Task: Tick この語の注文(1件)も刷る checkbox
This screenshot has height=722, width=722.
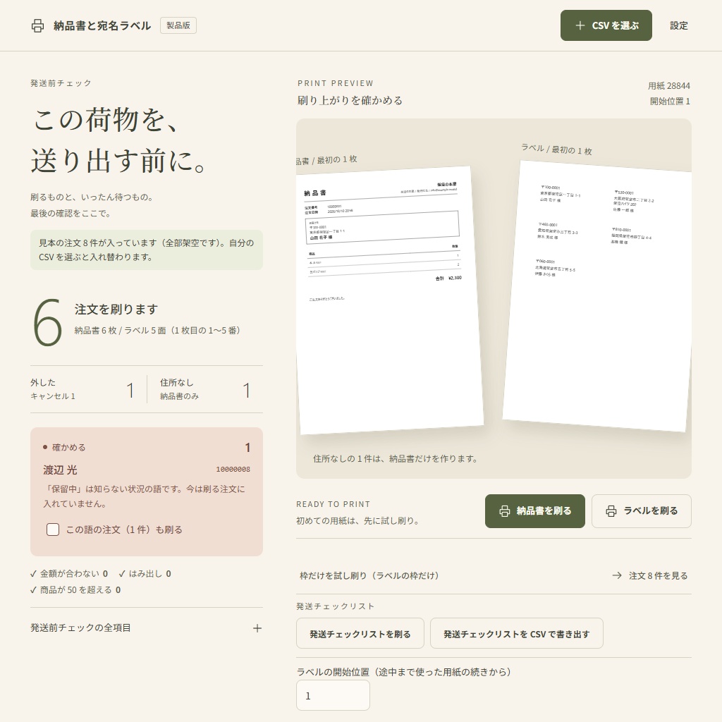Action: pyautogui.click(x=53, y=530)
